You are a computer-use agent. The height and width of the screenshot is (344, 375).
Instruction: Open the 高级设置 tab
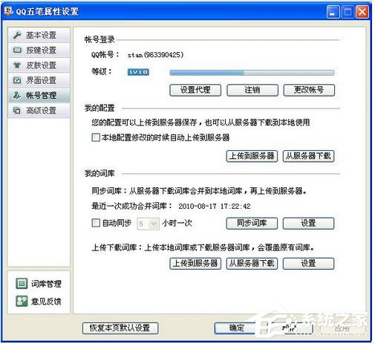39,111
